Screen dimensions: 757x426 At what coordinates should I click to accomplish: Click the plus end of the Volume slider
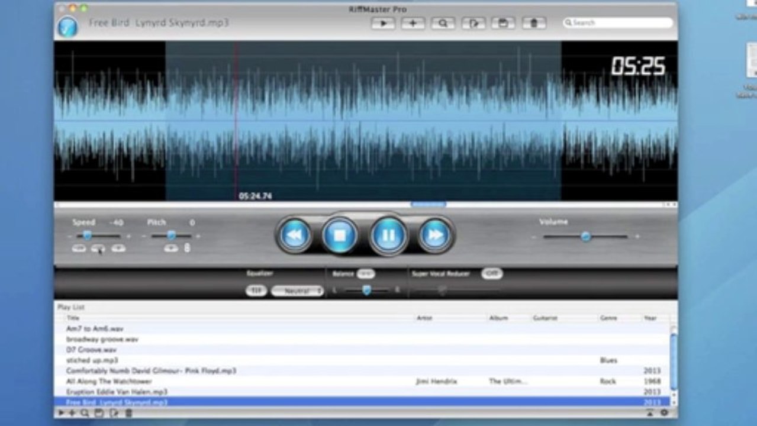coord(637,237)
